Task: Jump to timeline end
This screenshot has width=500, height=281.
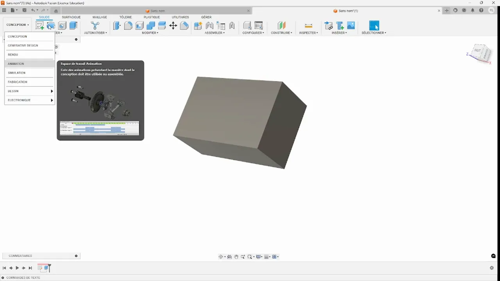Action: (x=30, y=268)
